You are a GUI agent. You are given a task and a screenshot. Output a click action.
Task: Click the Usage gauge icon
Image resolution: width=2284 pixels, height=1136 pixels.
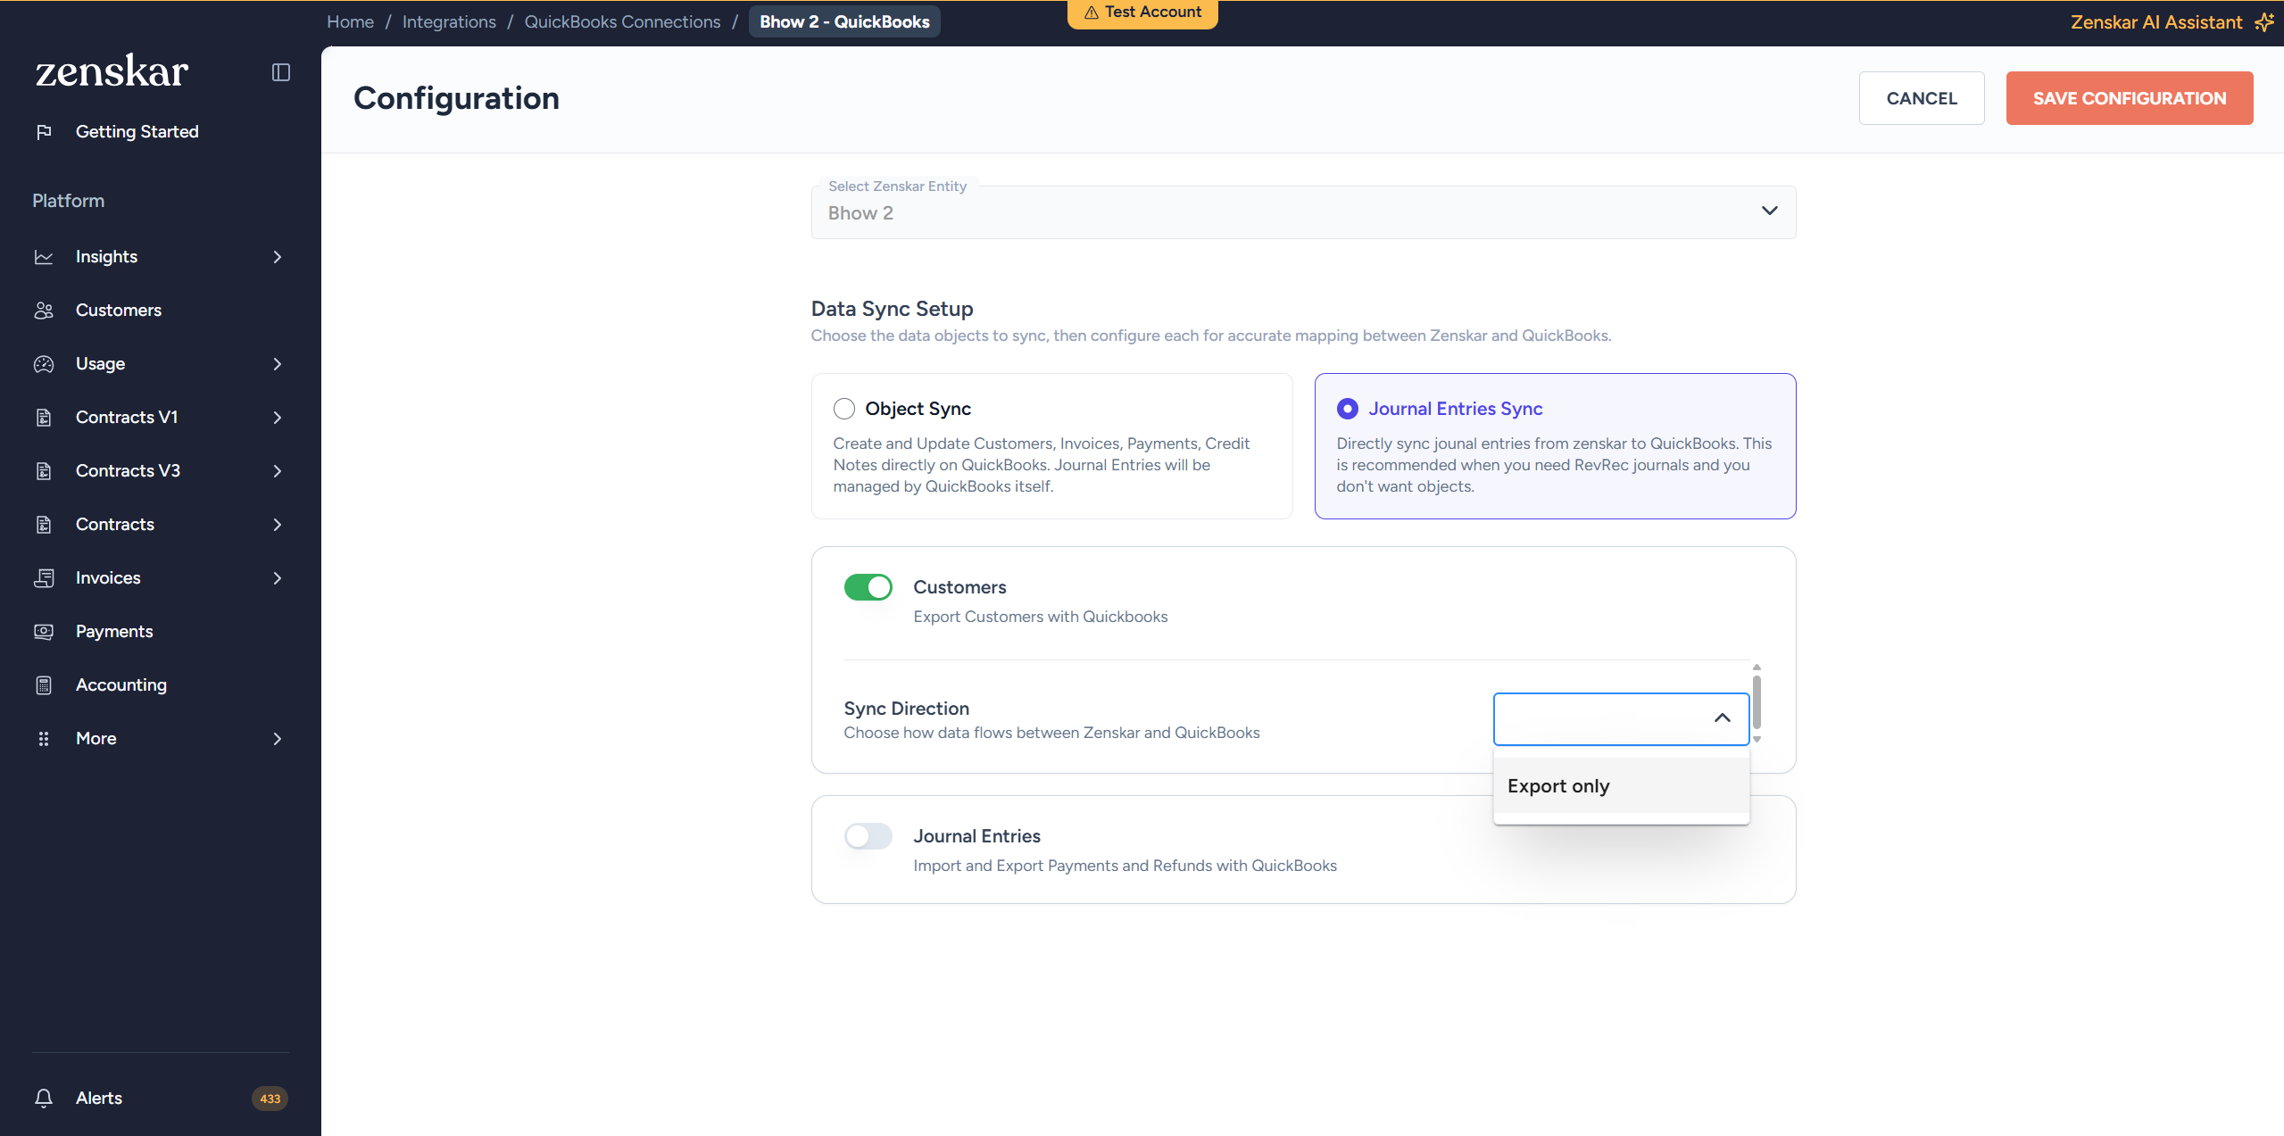[44, 364]
